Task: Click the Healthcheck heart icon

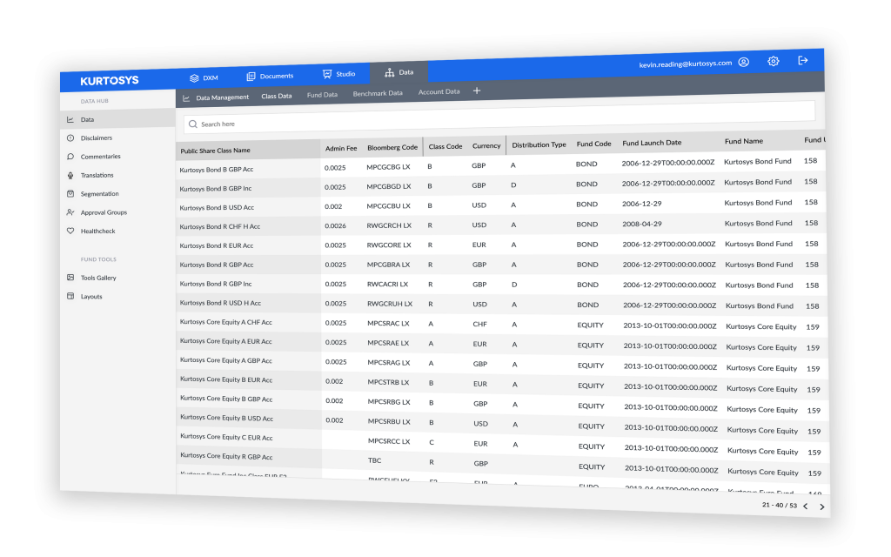Action: [70, 231]
